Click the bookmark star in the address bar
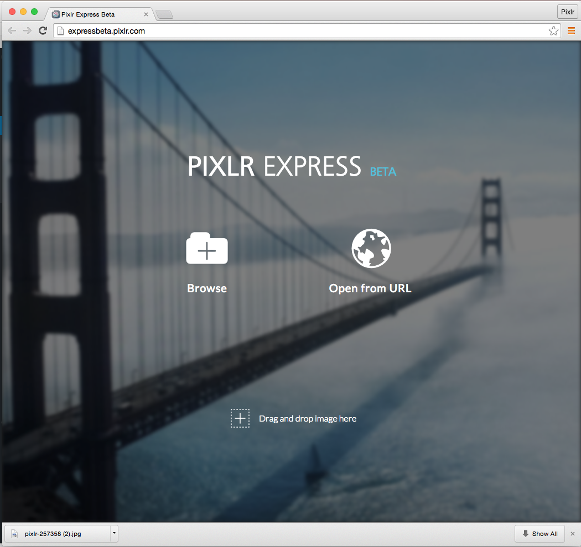 click(553, 31)
